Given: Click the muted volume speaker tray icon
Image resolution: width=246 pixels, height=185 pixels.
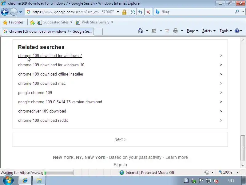Looking at the screenshot, I should click(216, 181).
